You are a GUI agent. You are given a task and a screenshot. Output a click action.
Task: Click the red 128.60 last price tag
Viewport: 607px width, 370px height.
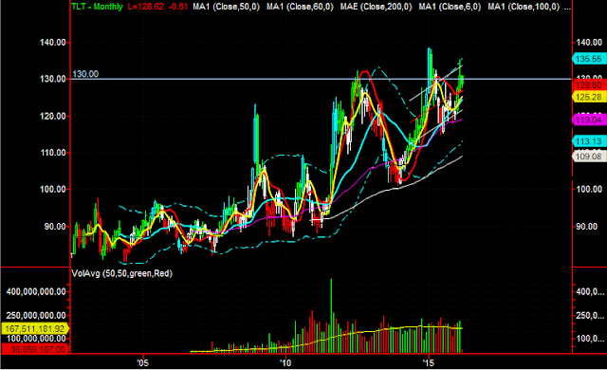[x=589, y=85]
